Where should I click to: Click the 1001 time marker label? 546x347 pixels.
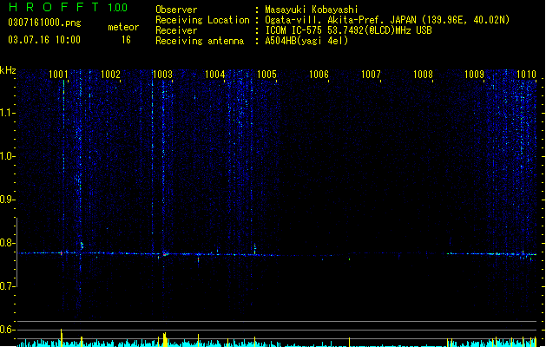point(58,75)
